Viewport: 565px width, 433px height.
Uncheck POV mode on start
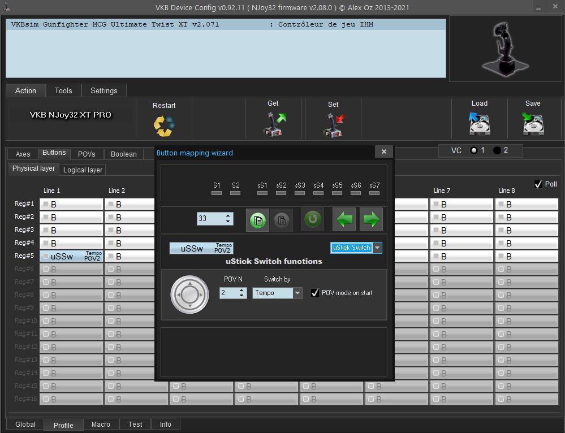pyautogui.click(x=315, y=293)
